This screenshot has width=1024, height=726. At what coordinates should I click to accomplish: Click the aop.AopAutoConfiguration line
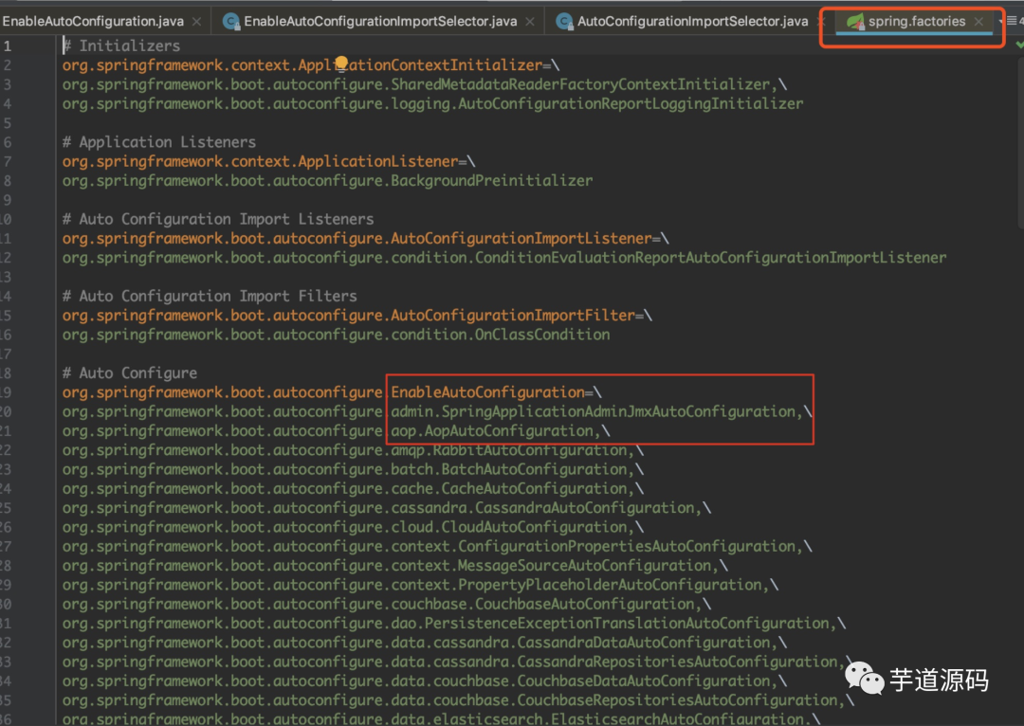click(337, 431)
